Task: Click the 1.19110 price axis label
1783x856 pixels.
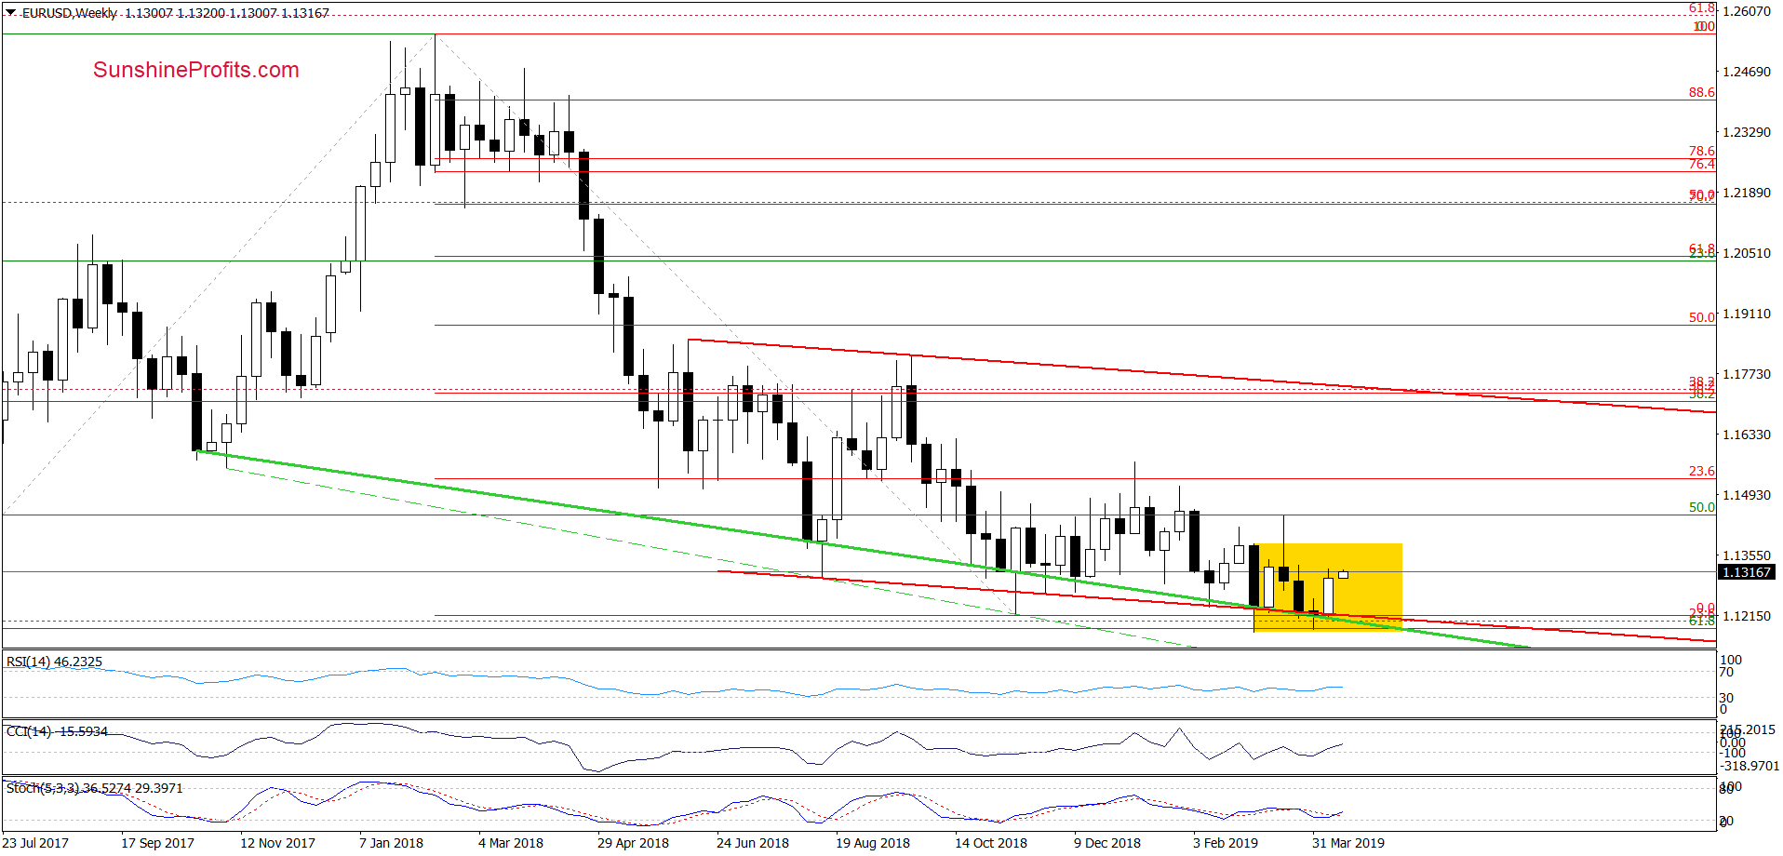Action: (x=1747, y=314)
